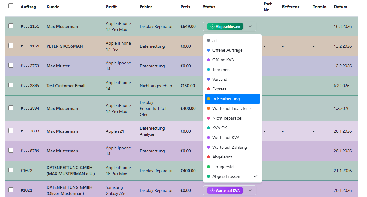Check the box for order #...2803

click(x=11, y=131)
